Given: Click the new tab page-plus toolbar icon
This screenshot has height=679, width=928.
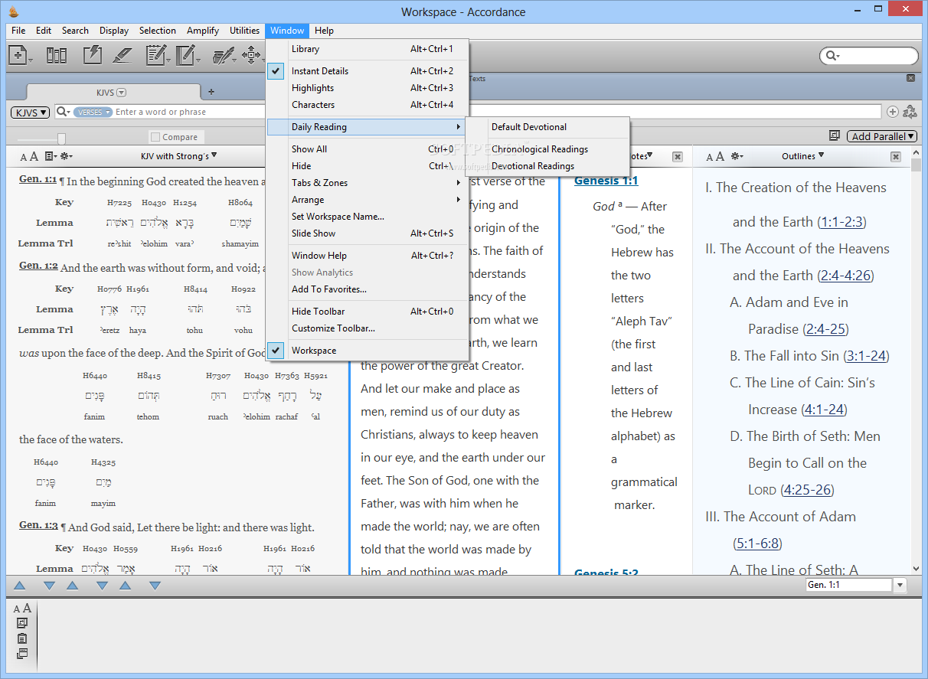Looking at the screenshot, I should coord(18,55).
